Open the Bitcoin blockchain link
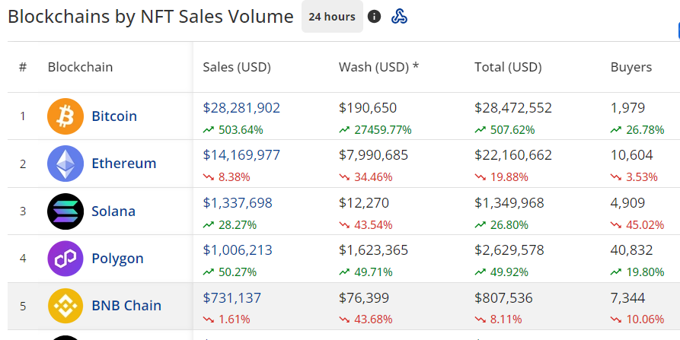The width and height of the screenshot is (680, 340). pyautogui.click(x=114, y=116)
